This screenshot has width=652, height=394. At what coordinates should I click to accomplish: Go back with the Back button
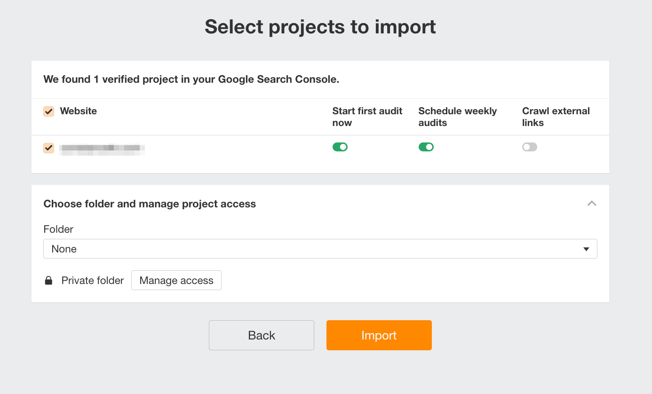click(x=262, y=335)
